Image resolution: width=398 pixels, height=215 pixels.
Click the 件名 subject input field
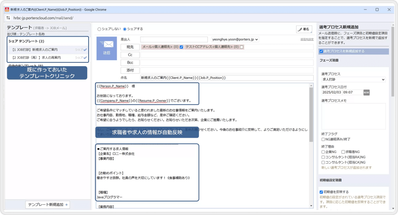point(226,78)
